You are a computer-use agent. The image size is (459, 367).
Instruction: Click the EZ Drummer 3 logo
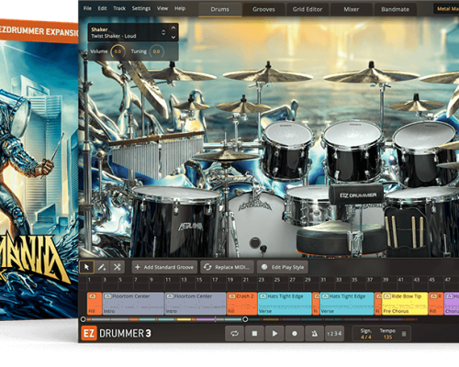tap(117, 333)
